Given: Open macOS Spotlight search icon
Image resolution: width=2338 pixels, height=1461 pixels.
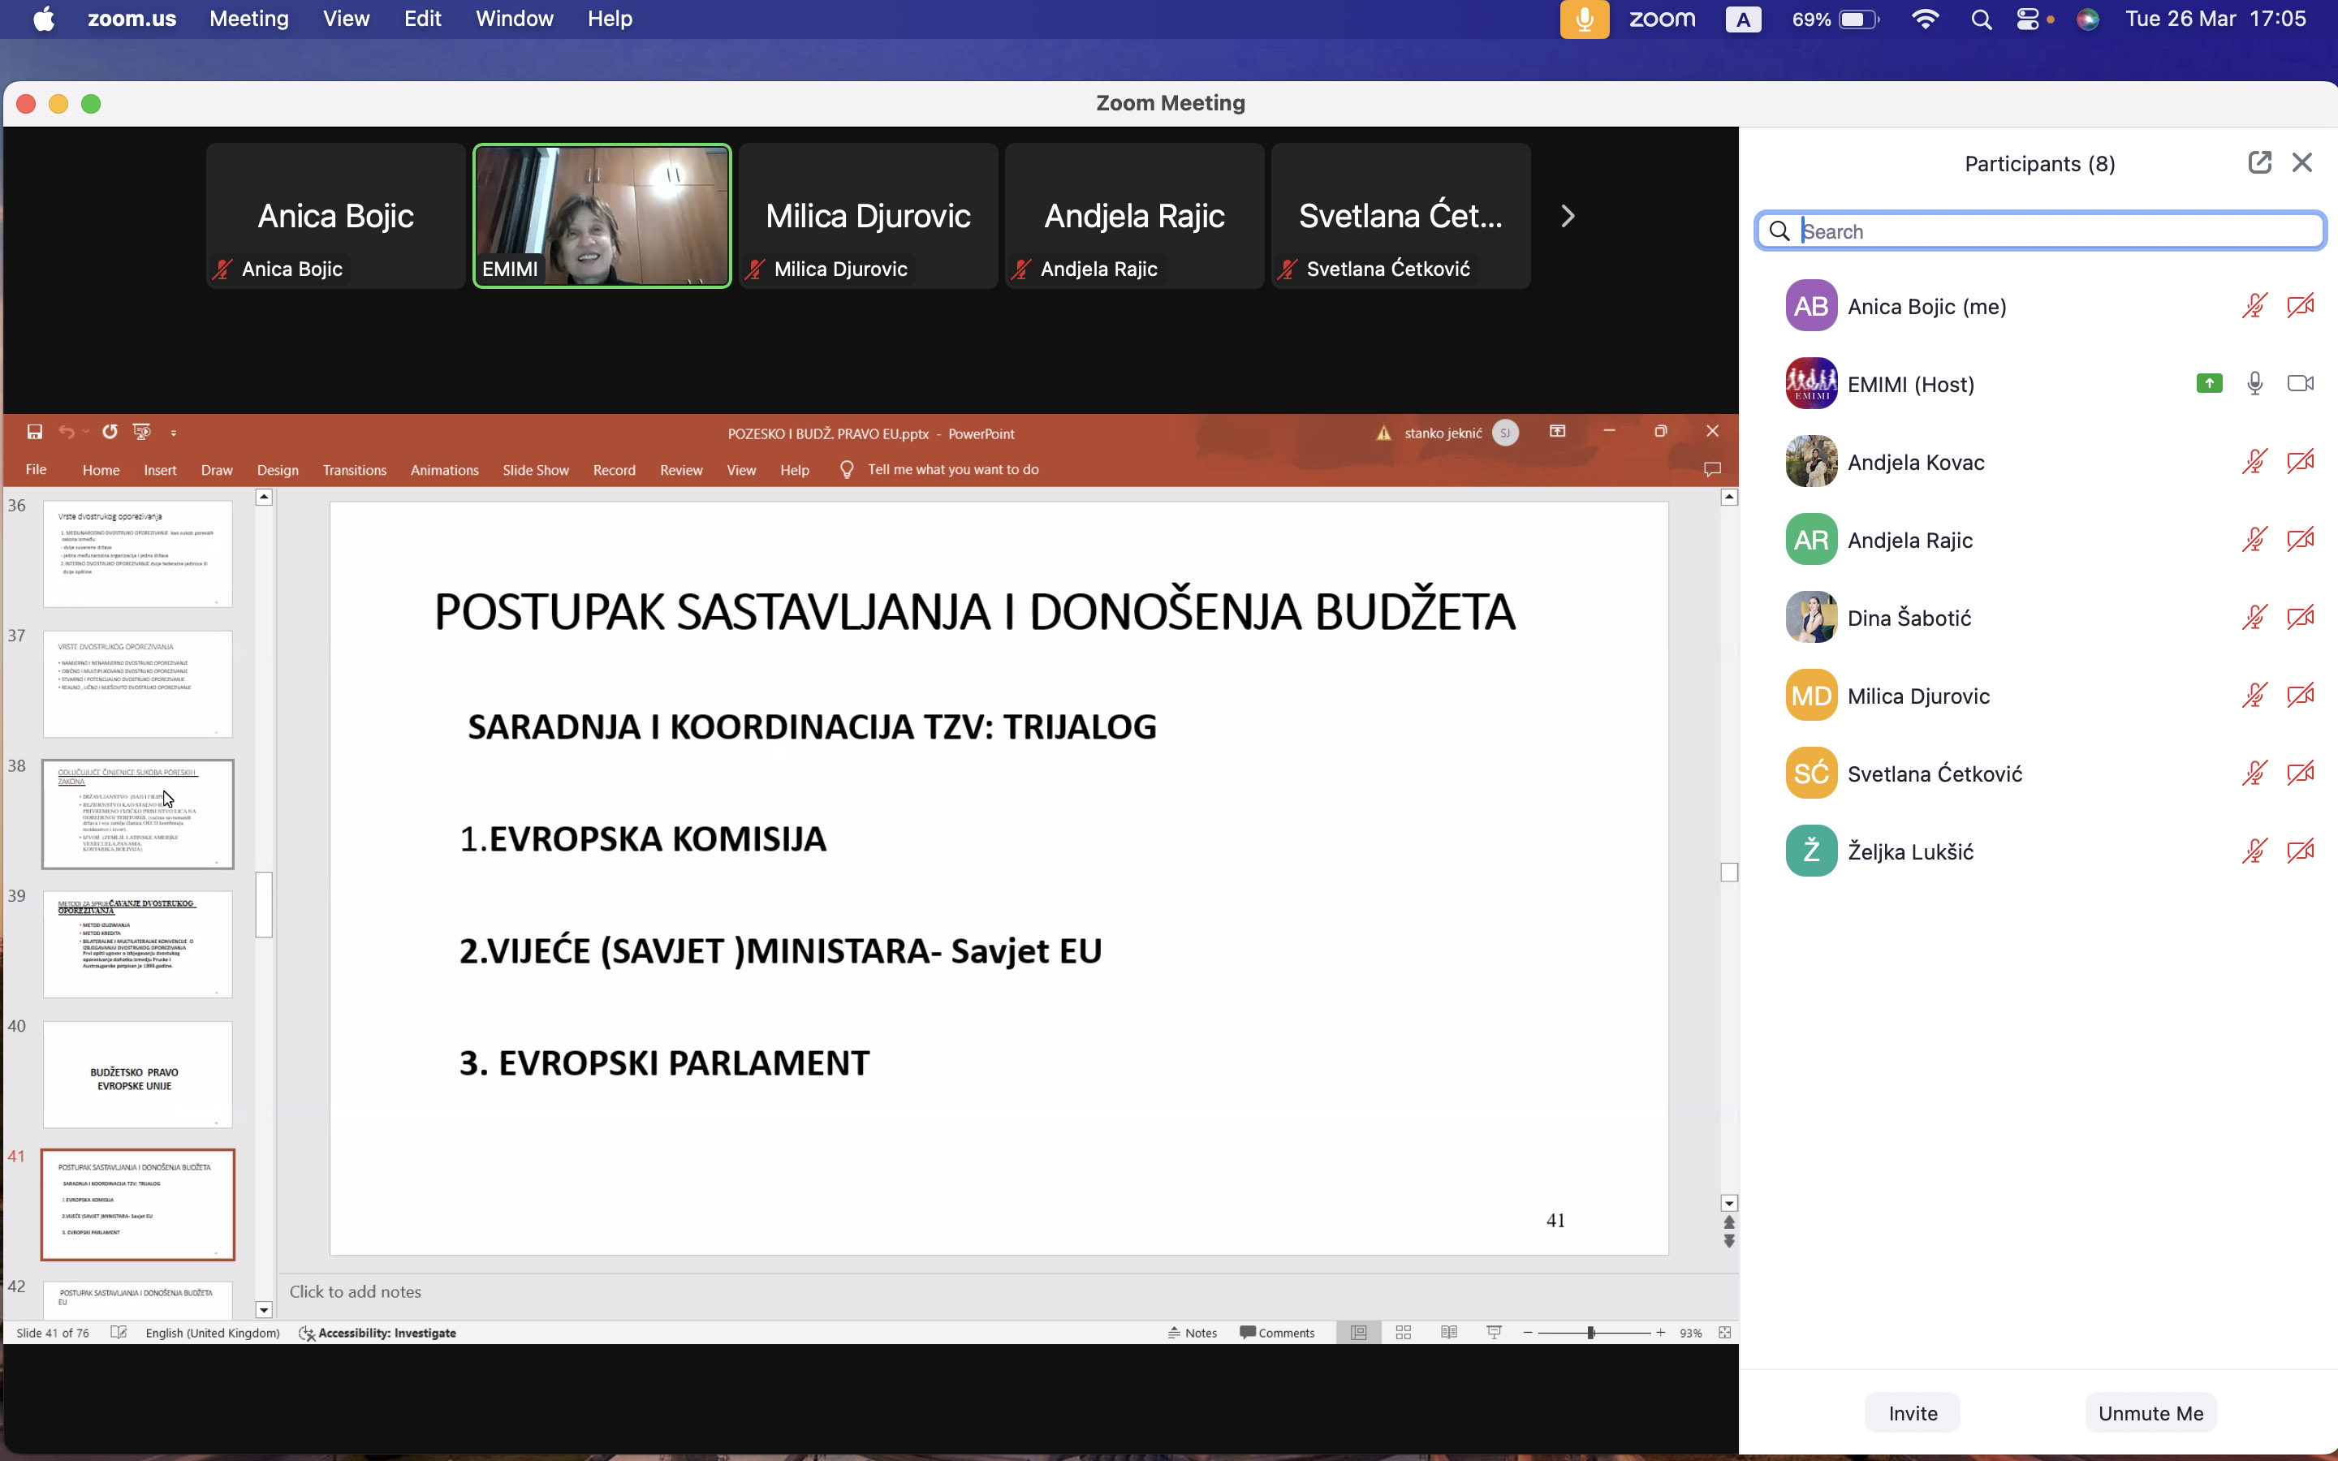Looking at the screenshot, I should (x=1981, y=19).
